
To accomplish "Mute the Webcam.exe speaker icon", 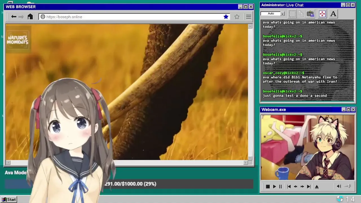I will (339, 186).
